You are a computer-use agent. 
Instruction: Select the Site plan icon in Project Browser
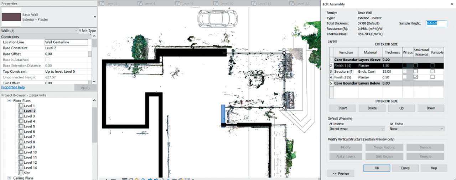[x=21, y=173]
